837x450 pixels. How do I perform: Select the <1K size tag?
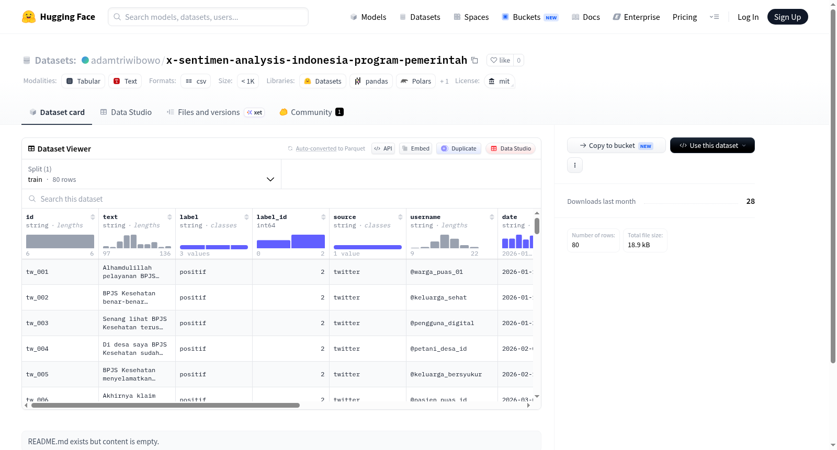pyautogui.click(x=248, y=81)
